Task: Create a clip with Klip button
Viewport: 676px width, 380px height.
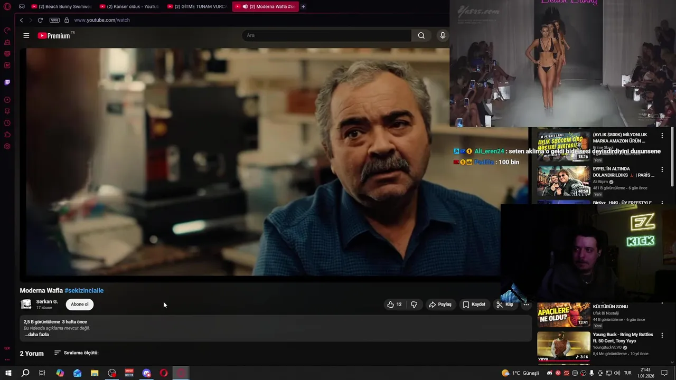Action: [505, 305]
